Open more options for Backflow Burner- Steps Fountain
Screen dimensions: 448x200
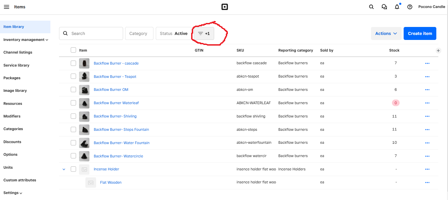(427, 130)
